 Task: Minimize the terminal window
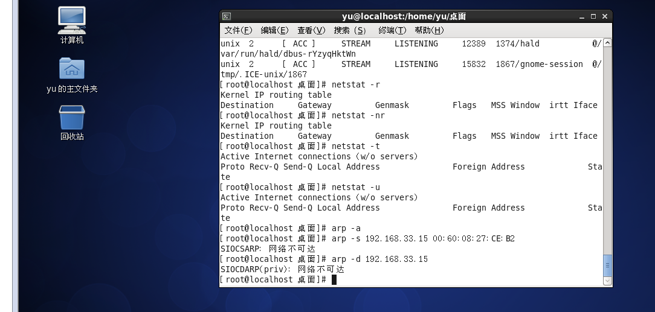coord(582,17)
